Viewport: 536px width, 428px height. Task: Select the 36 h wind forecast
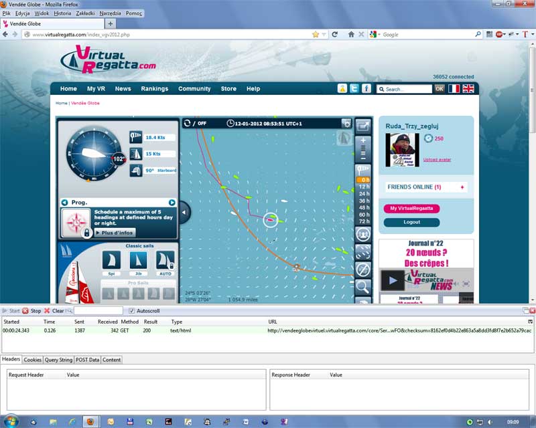[x=364, y=201]
